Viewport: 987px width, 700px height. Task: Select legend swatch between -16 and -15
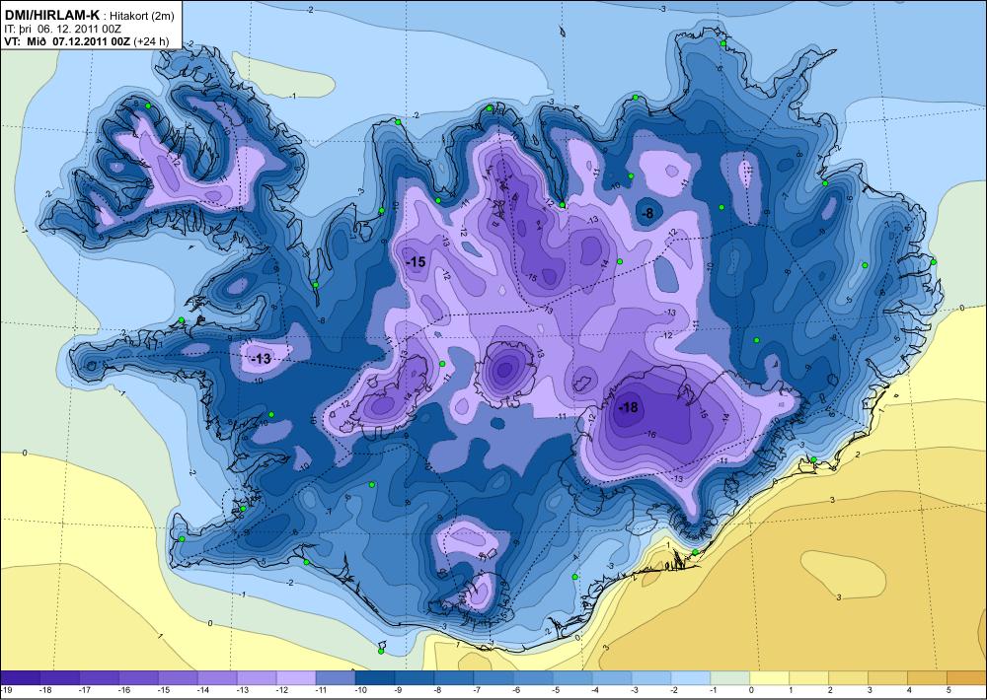pyautogui.click(x=138, y=678)
